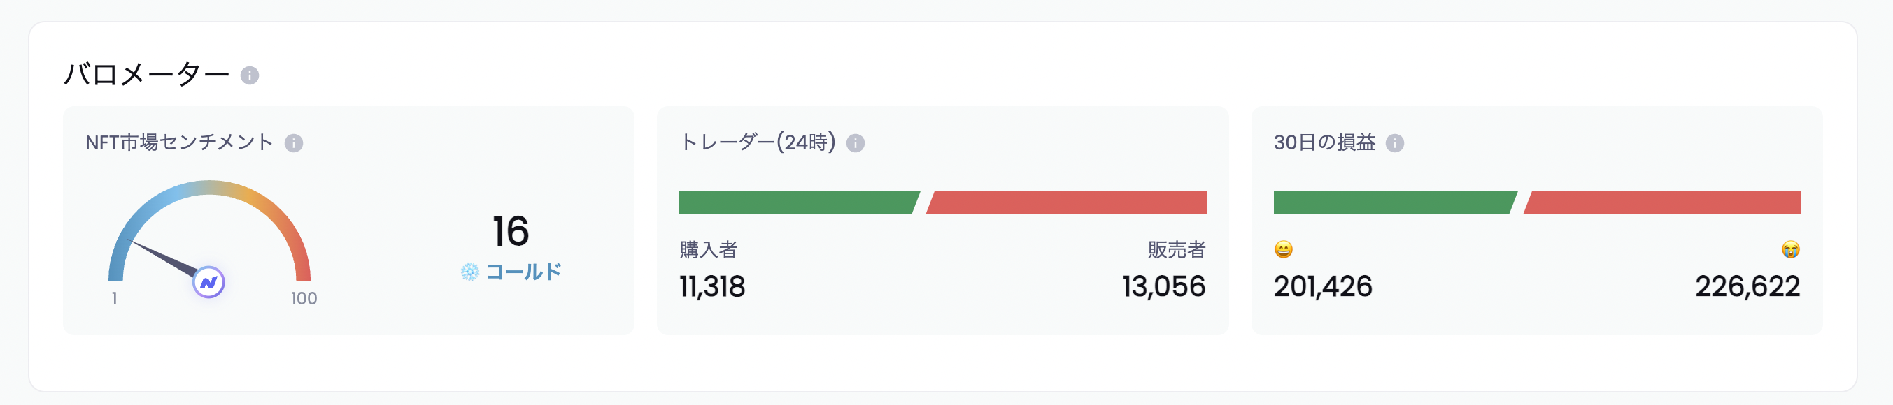Click the info icon beside 30日の損益
The width and height of the screenshot is (1893, 405).
click(x=1395, y=143)
